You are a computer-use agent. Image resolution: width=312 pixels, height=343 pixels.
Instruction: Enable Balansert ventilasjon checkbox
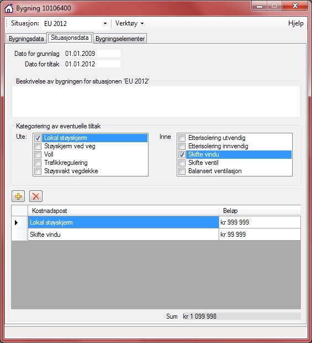click(x=182, y=171)
